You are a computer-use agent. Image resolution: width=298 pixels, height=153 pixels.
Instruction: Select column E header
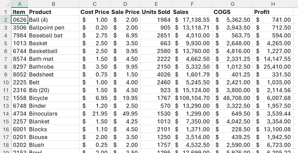point(156,4)
